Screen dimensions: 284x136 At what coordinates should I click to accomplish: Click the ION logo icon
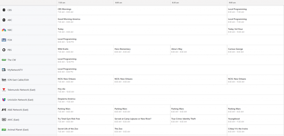tap(4, 80)
